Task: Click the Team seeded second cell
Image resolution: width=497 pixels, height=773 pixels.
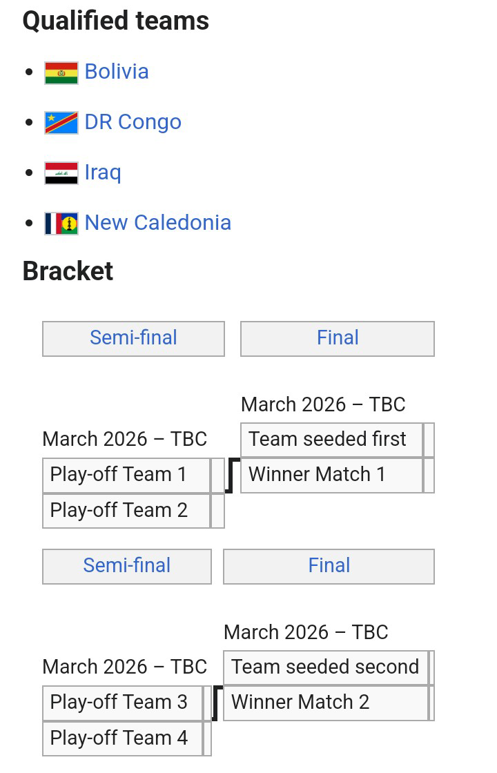Action: pyautogui.click(x=326, y=667)
